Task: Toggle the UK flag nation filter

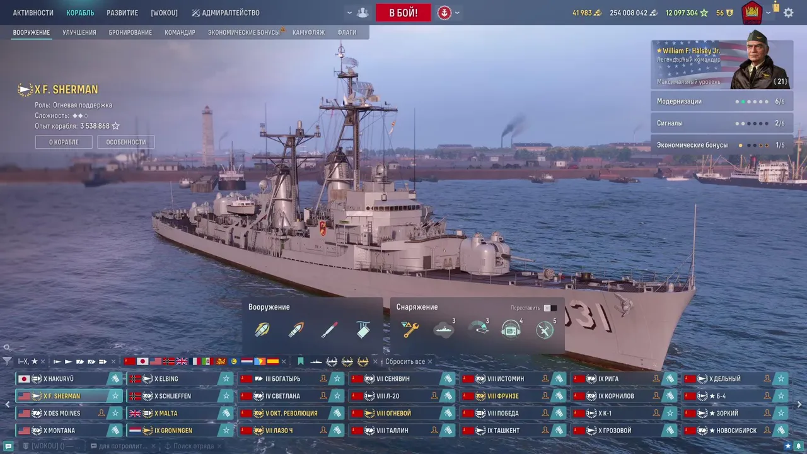Action: (x=182, y=361)
